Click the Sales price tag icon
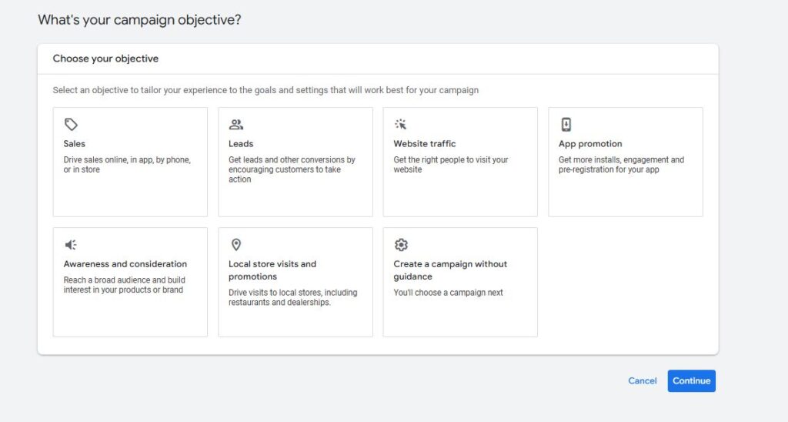 coord(71,125)
